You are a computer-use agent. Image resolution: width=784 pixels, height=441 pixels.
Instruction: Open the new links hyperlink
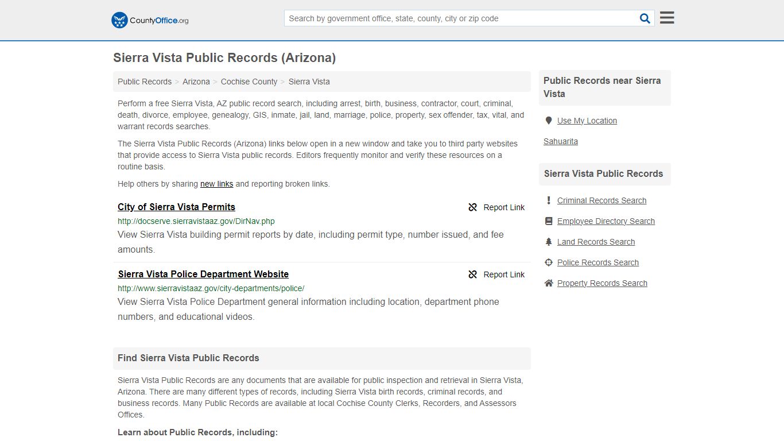pyautogui.click(x=216, y=184)
